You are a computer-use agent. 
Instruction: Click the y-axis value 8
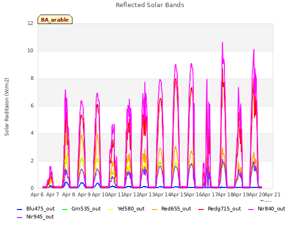32,78
